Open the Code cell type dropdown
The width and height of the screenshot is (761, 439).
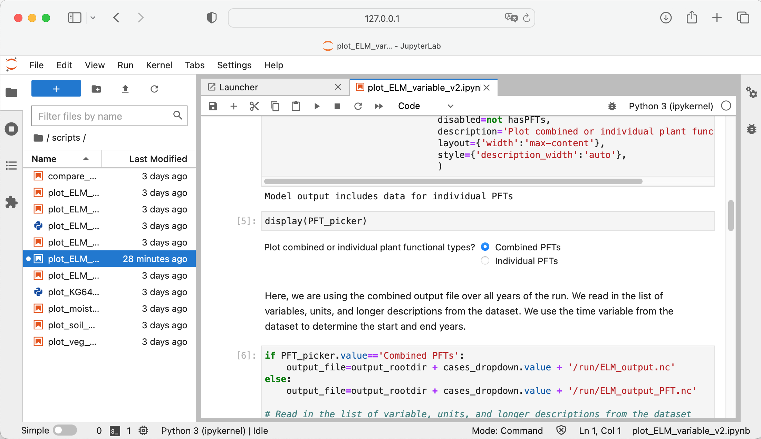425,106
